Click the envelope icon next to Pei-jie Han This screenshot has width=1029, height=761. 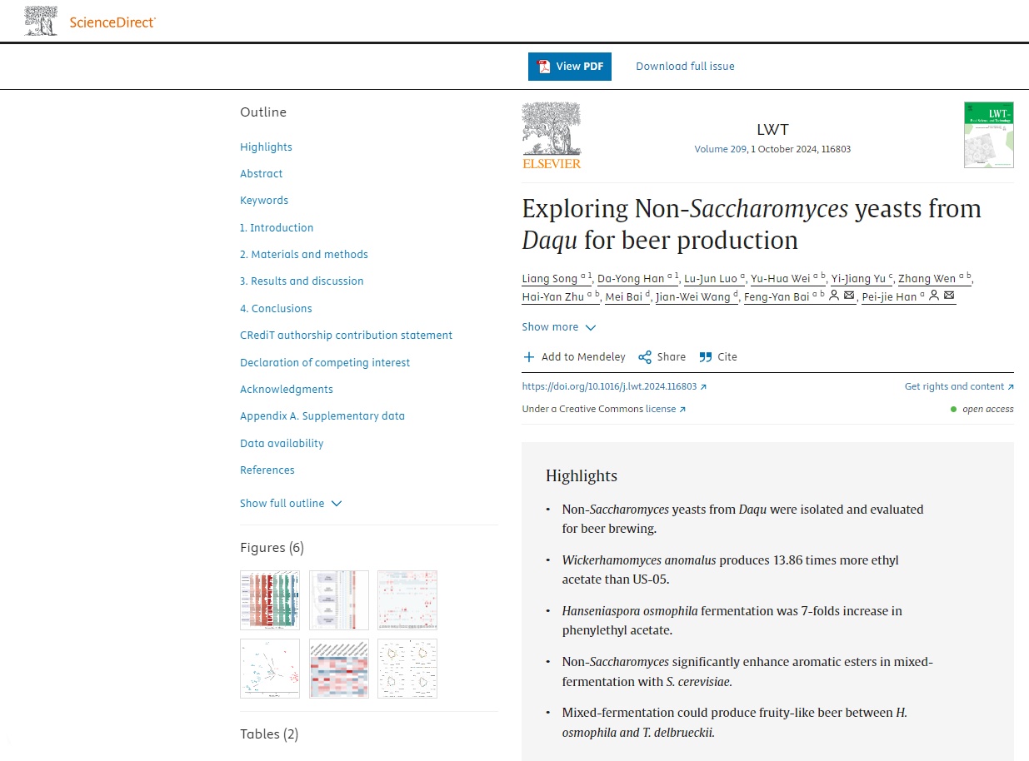click(949, 296)
